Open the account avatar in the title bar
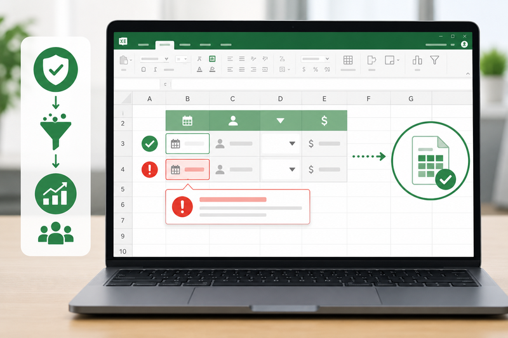Image resolution: width=508 pixels, height=338 pixels. [x=464, y=44]
